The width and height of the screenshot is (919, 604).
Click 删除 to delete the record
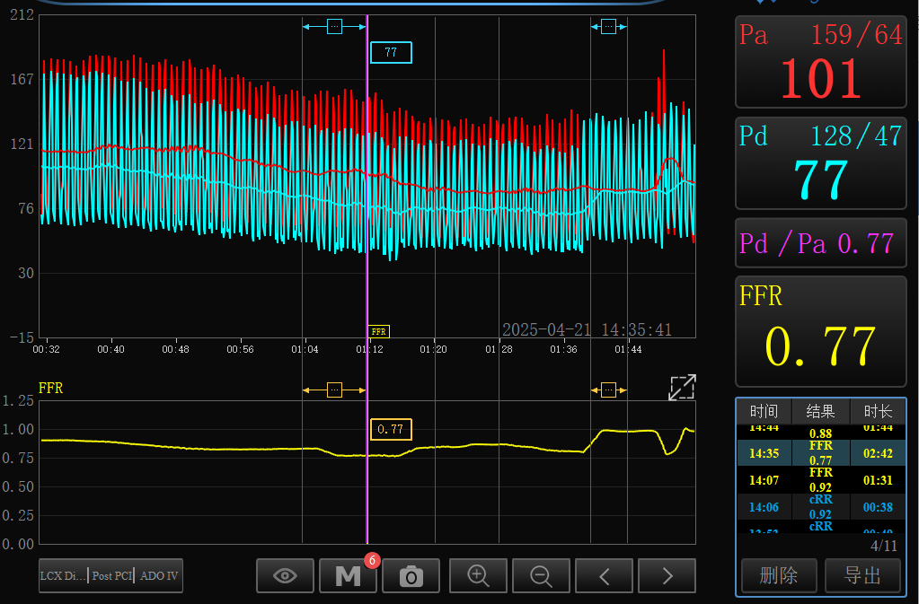[778, 576]
